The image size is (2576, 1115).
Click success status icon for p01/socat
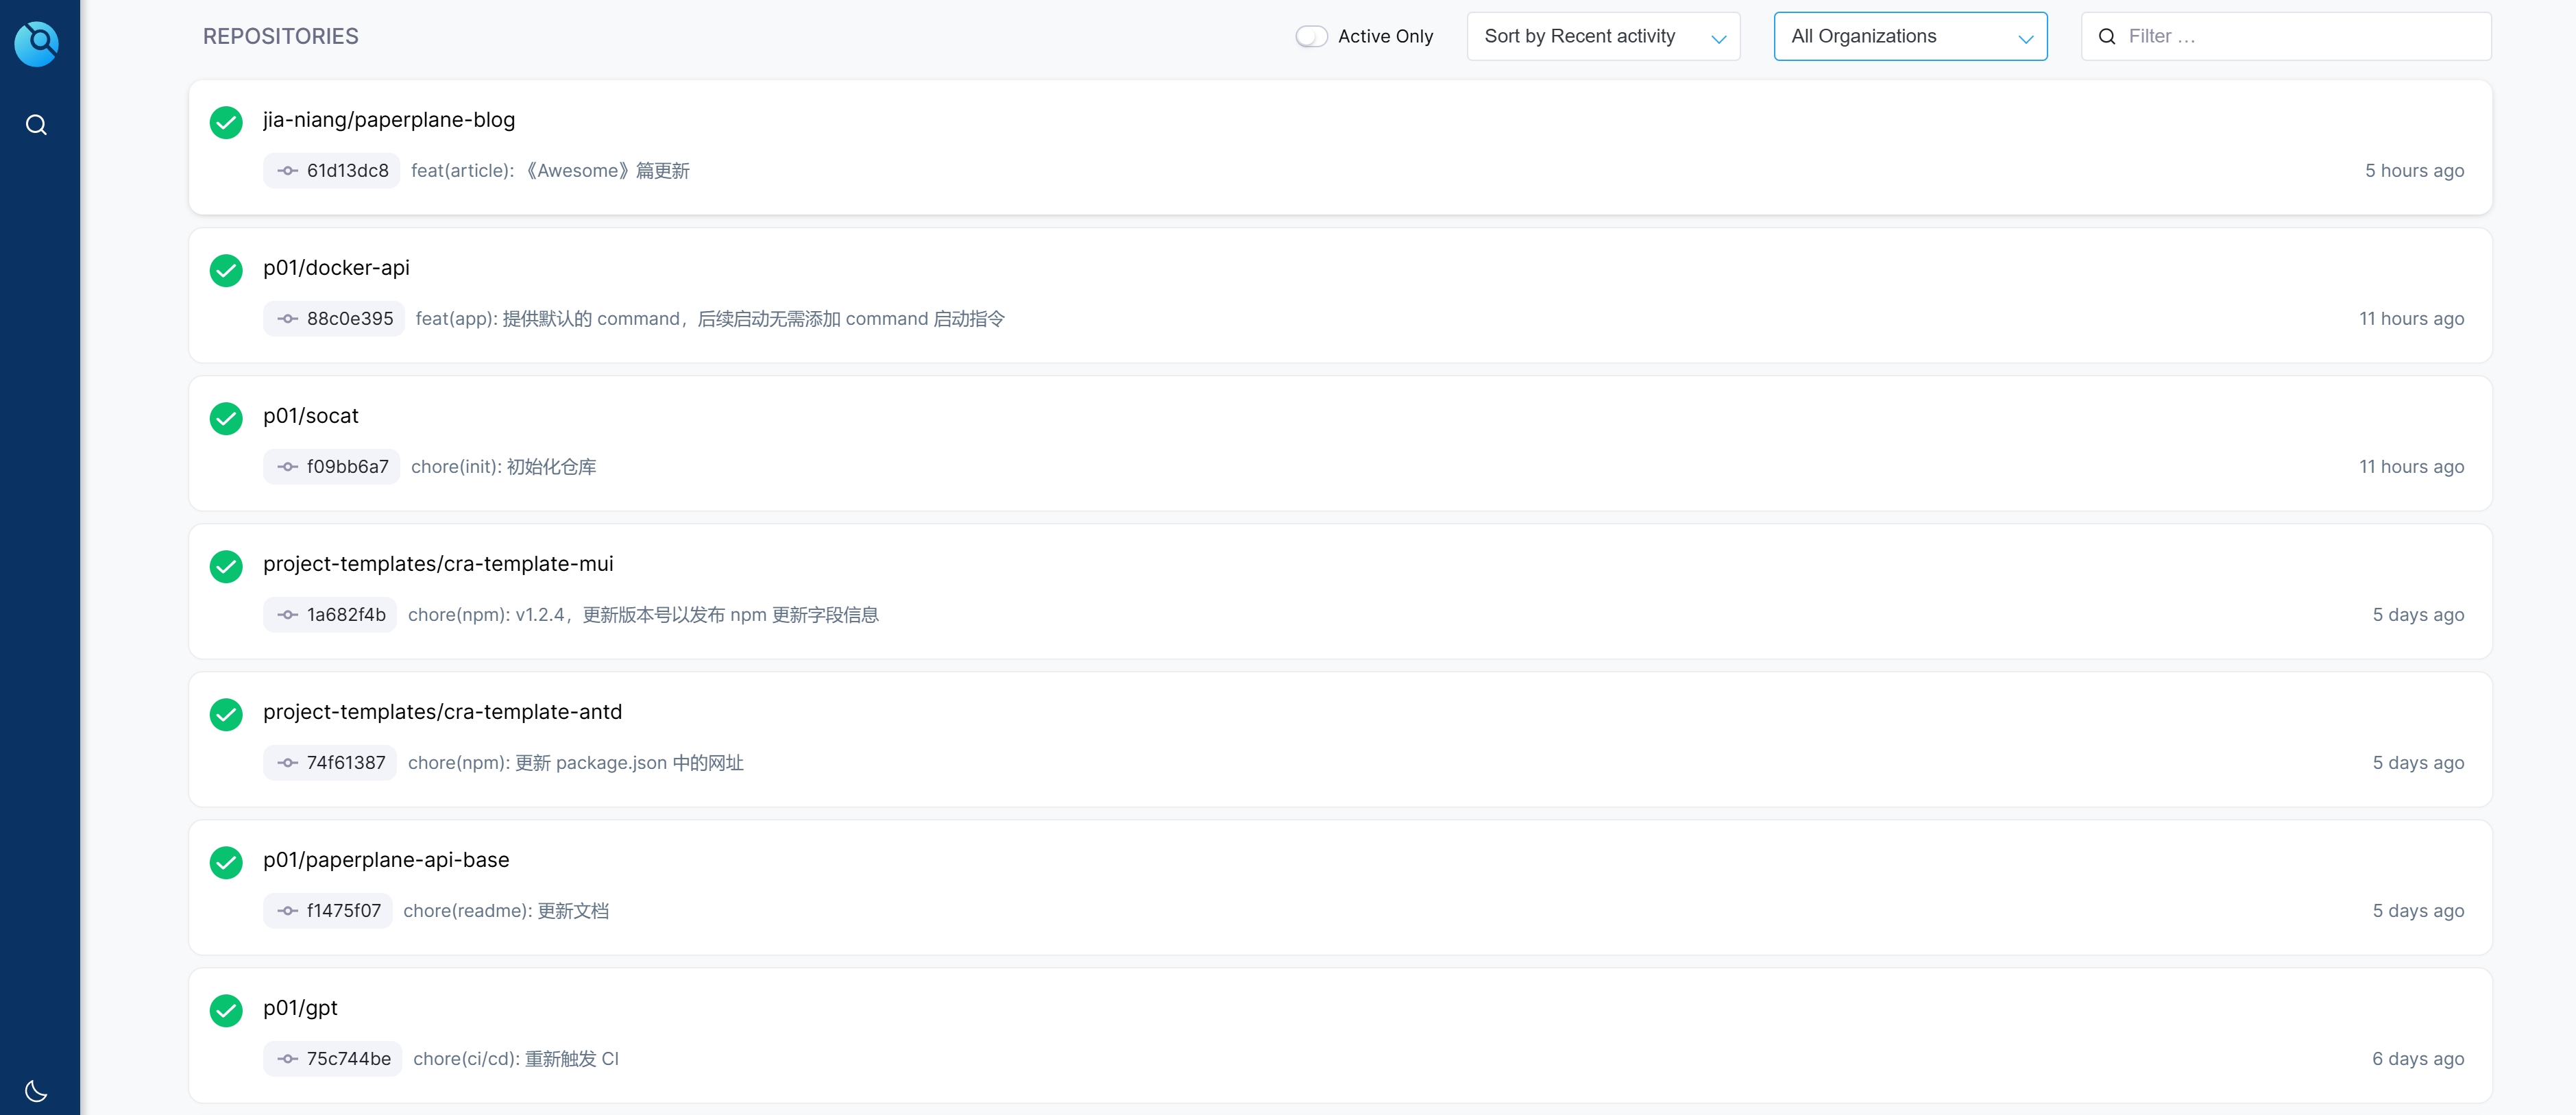(x=226, y=418)
